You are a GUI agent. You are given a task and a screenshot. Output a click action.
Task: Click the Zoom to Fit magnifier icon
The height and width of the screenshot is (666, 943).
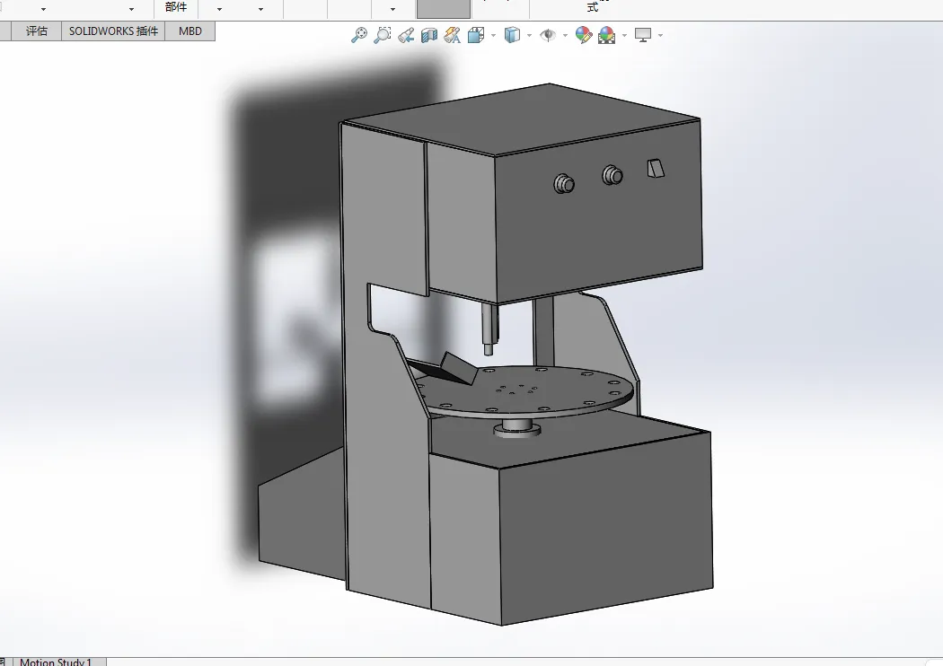pyautogui.click(x=359, y=35)
